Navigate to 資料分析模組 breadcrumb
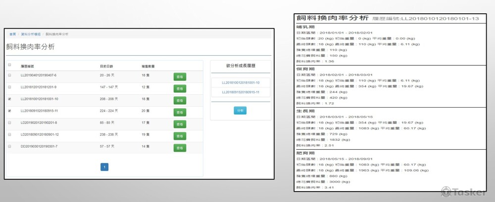 point(31,34)
